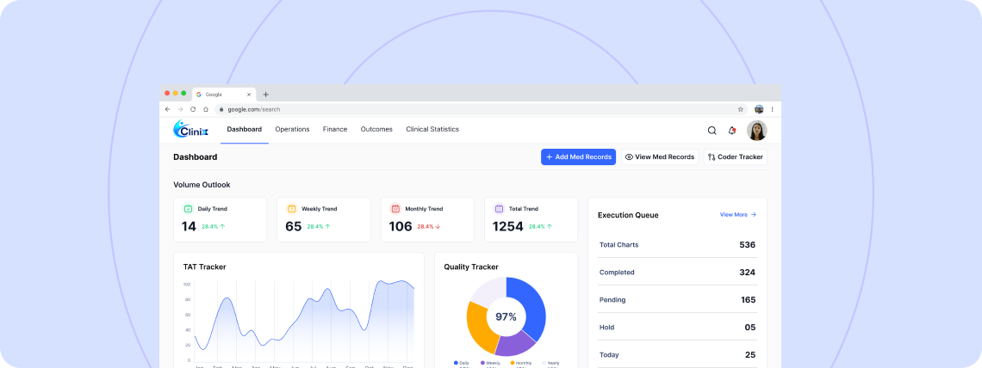The width and height of the screenshot is (982, 368).
Task: Click the Weekly Trend yellow icon
Action: point(291,208)
